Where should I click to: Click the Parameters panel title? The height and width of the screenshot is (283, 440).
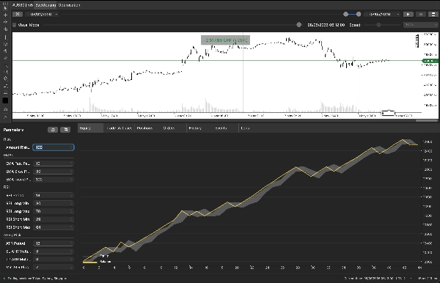tap(13, 130)
